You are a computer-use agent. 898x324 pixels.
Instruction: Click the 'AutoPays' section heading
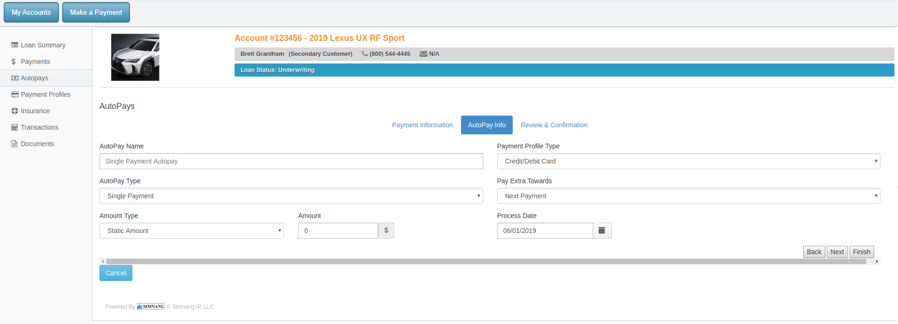click(117, 106)
